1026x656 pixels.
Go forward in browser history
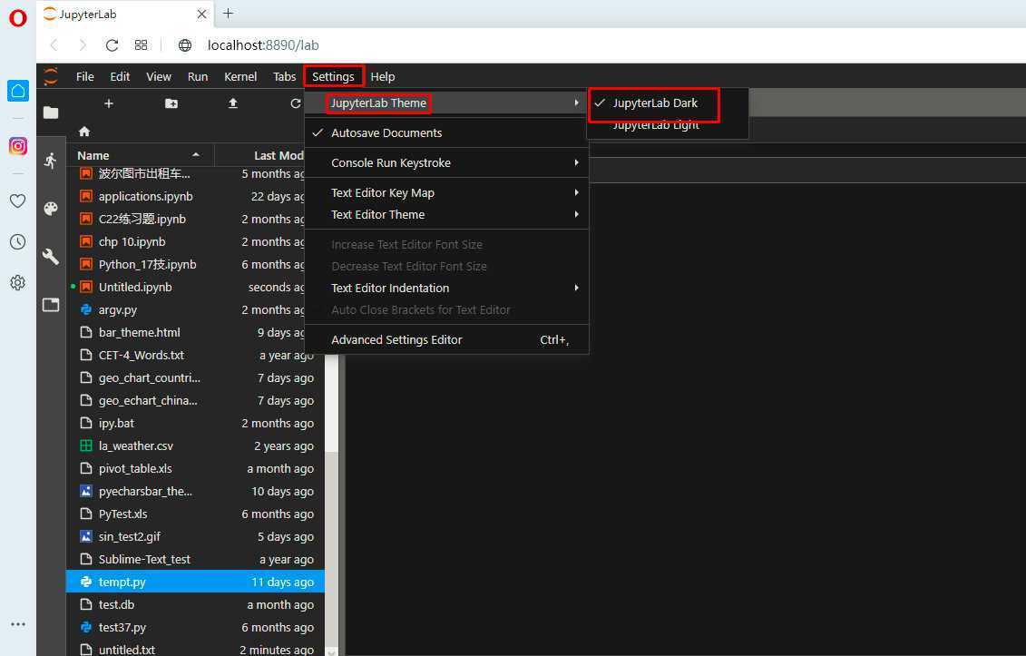[x=83, y=45]
